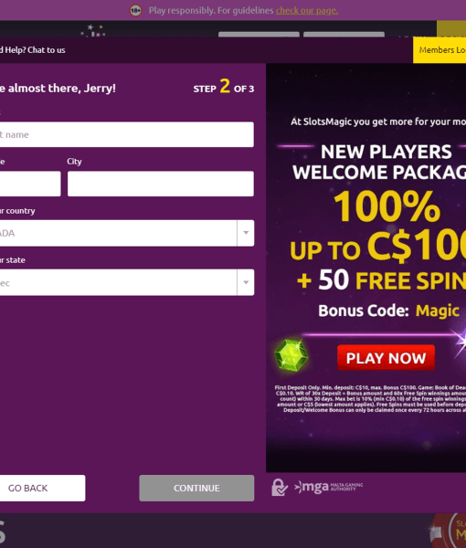Open the Members Login tab
The width and height of the screenshot is (466, 548).
point(440,50)
